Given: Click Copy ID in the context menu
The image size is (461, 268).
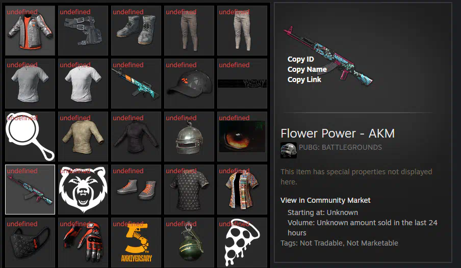Looking at the screenshot, I should pyautogui.click(x=300, y=59).
